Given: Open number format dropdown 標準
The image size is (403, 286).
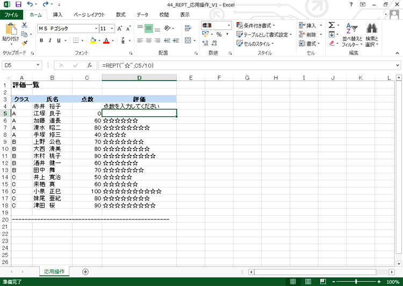Looking at the screenshot, I should (x=228, y=25).
